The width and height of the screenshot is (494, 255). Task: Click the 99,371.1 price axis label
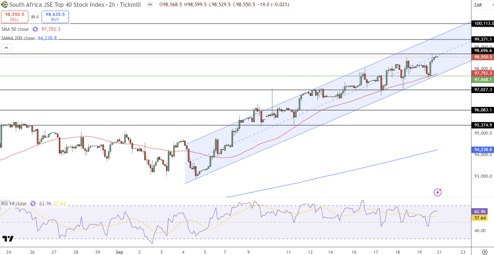tap(482, 40)
